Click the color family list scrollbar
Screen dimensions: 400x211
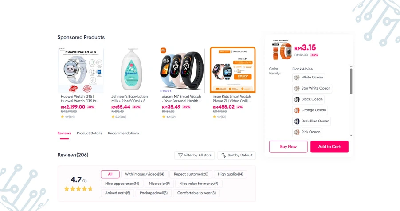pyautogui.click(x=351, y=82)
